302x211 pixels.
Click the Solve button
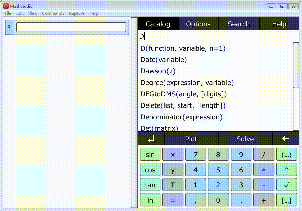(245, 139)
